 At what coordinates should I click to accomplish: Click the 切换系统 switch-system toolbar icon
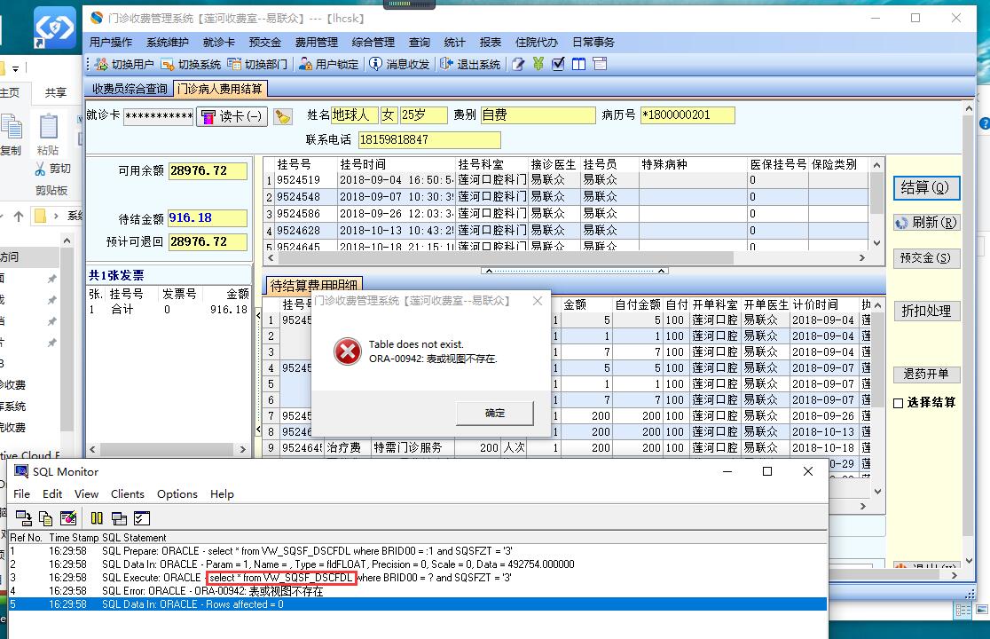tap(168, 64)
